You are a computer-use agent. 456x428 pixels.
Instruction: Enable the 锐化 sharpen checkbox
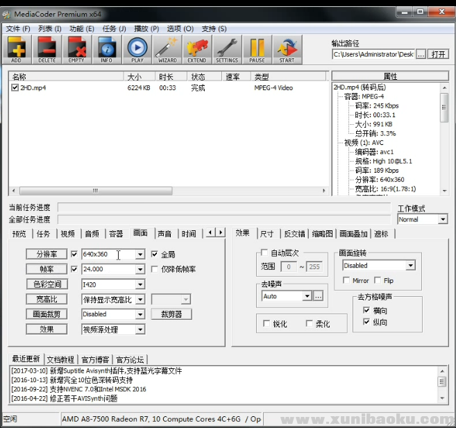267,324
